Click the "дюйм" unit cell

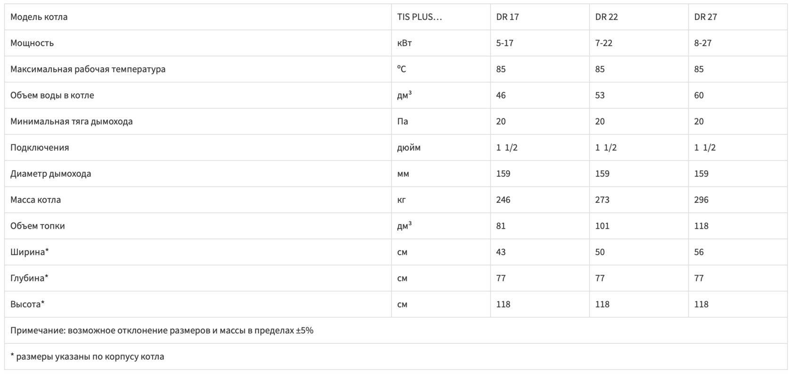click(x=409, y=148)
